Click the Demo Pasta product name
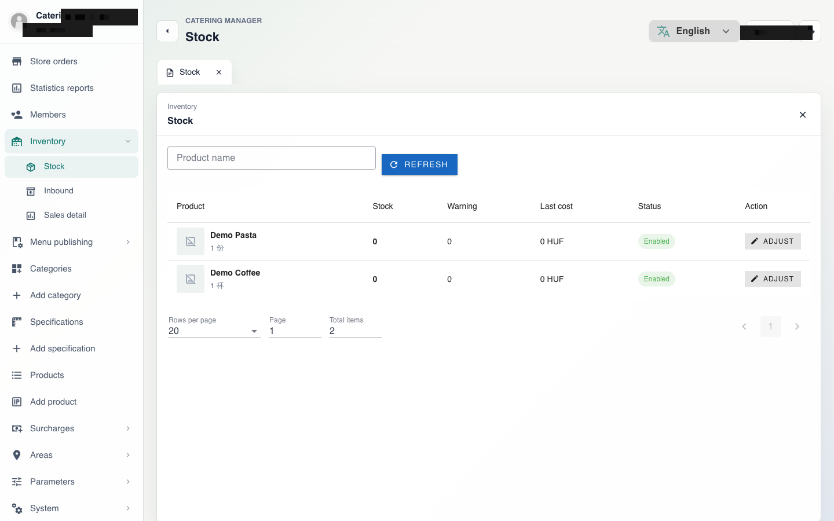Screen dimensions: 834x521 tap(233, 235)
